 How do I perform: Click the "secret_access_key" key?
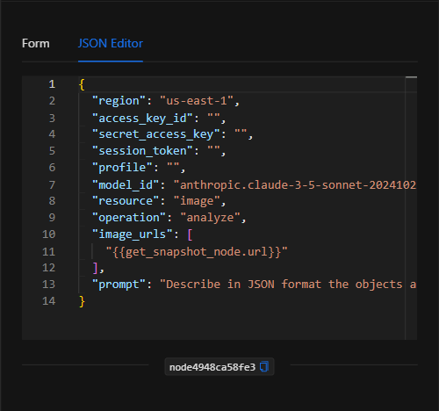(155, 134)
